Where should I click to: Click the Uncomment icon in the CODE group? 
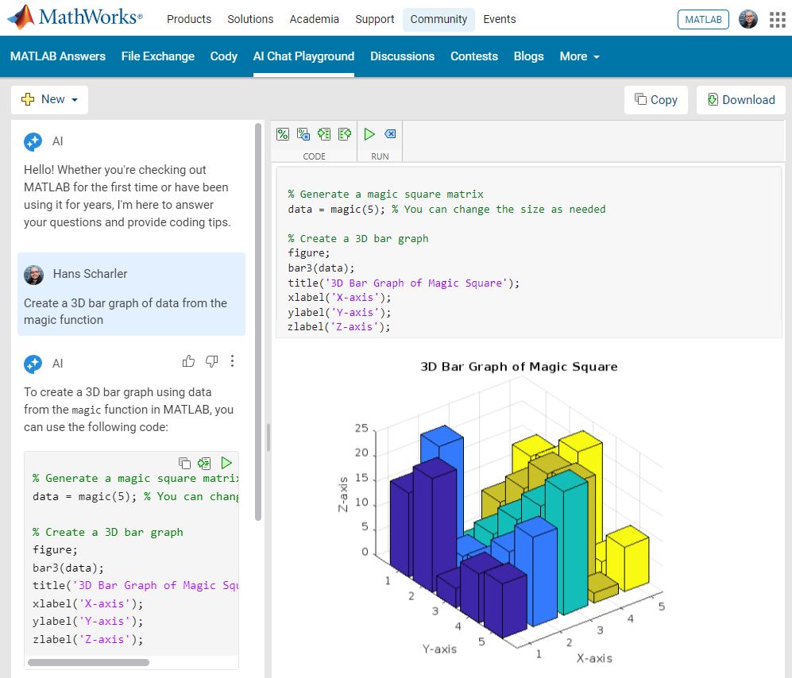click(303, 133)
